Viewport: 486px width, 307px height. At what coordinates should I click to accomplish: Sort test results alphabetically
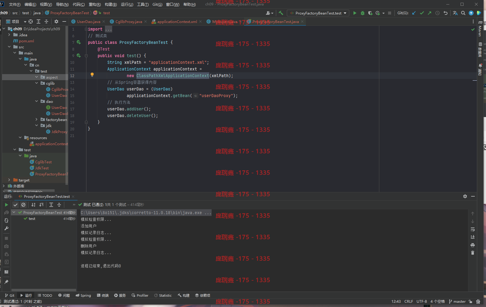(x=33, y=205)
